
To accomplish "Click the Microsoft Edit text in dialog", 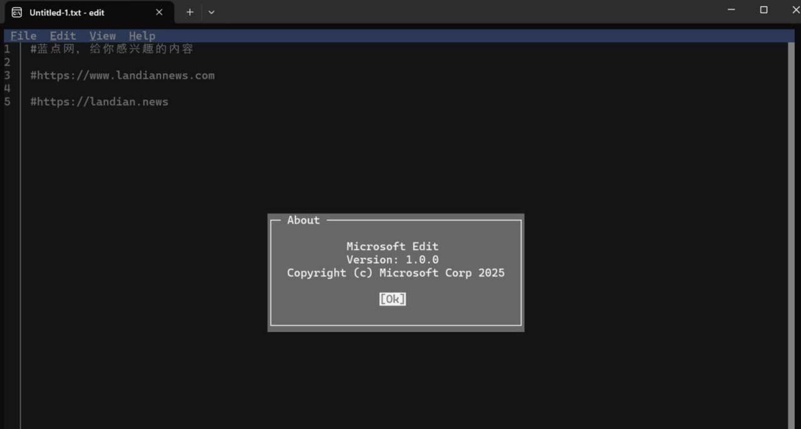I will click(392, 246).
